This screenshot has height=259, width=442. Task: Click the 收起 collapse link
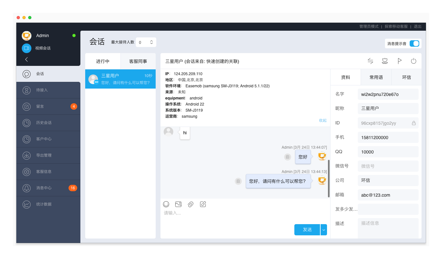[x=323, y=121]
